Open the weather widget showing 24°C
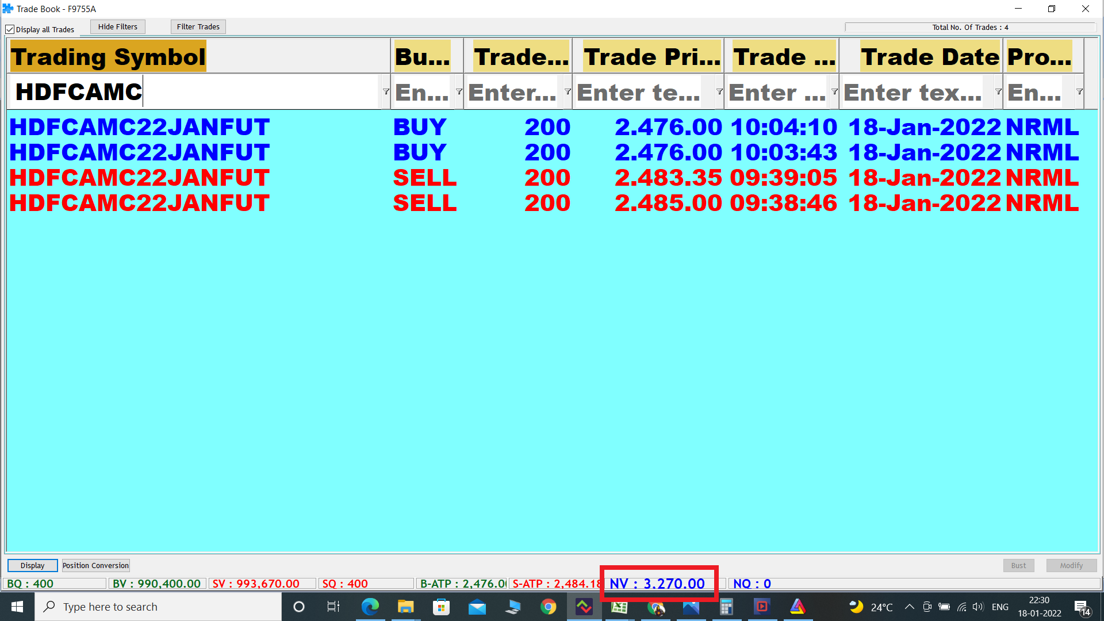The width and height of the screenshot is (1104, 621). tap(871, 607)
